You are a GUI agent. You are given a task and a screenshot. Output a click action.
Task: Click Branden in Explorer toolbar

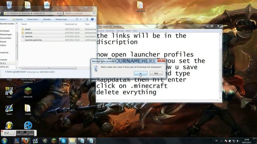[47, 19]
